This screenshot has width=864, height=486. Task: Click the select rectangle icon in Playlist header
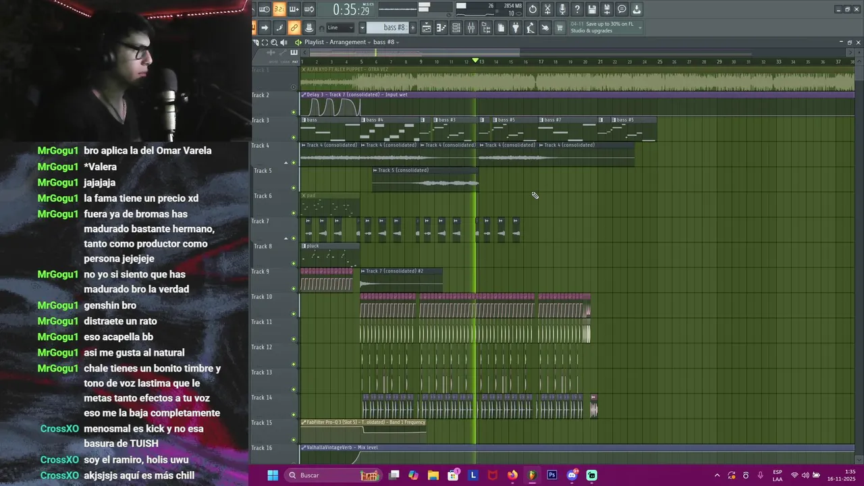pyautogui.click(x=265, y=42)
